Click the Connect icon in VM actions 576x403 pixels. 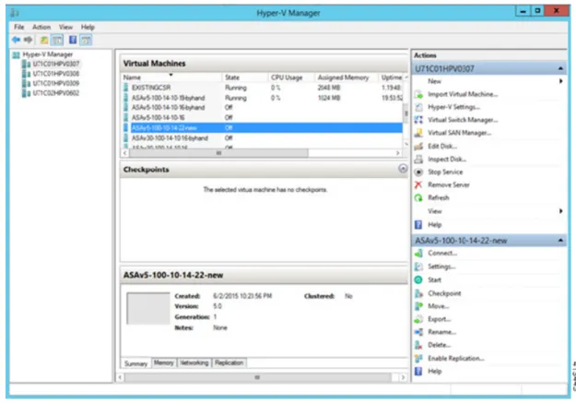tap(418, 254)
